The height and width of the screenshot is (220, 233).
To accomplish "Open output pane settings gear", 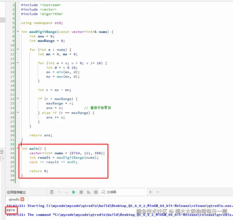I will point(96,192).
